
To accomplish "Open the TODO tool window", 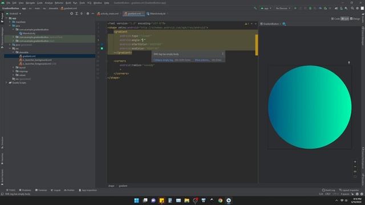I will [x=11, y=190].
